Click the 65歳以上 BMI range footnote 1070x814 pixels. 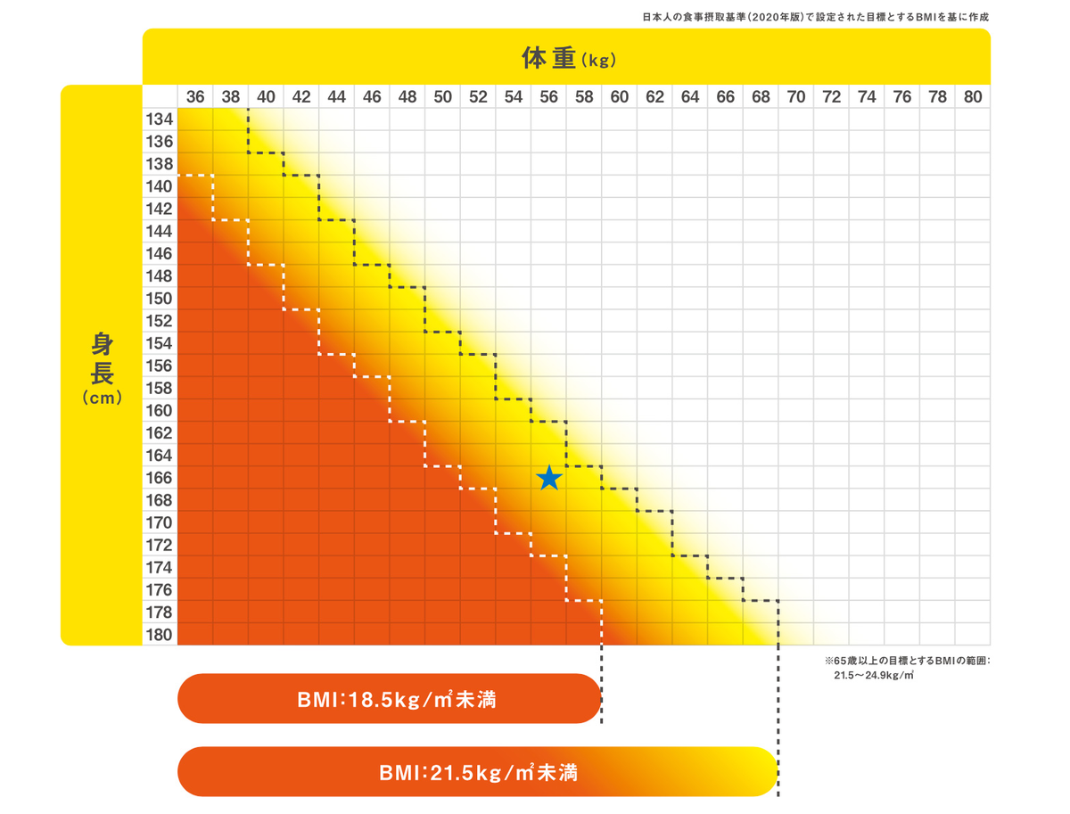(x=908, y=668)
